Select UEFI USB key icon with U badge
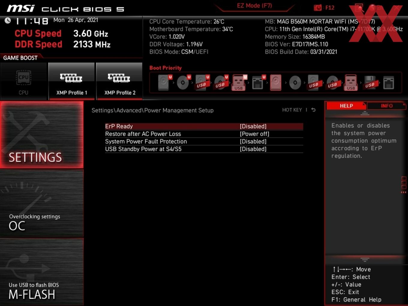 point(239,82)
